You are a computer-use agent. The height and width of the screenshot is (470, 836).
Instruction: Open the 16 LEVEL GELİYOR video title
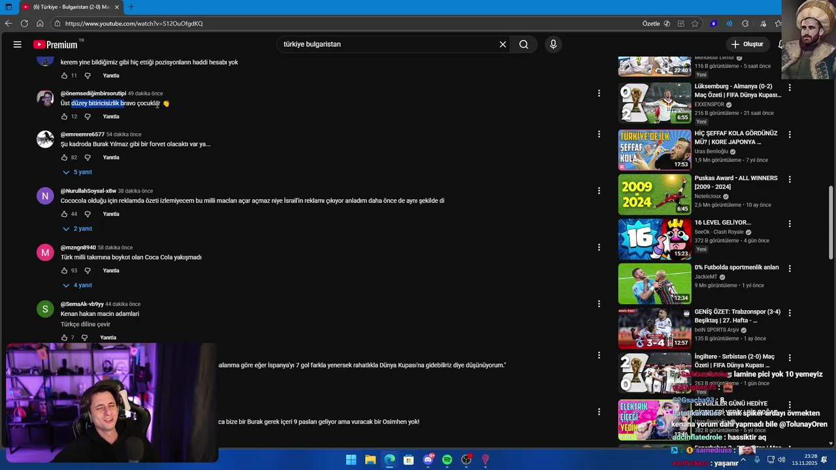722,223
